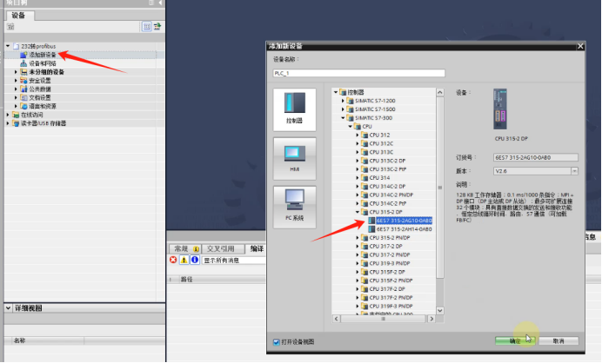The width and height of the screenshot is (602, 363).
Task: Open Add new device in project tree
Action: coord(43,55)
